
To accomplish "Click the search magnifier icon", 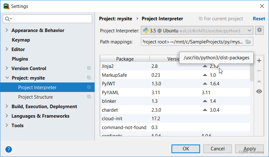I will pos(7,19).
